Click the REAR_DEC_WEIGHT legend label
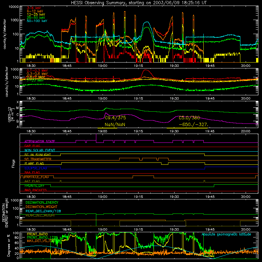This screenshot has width=262, height=262. click(40, 215)
